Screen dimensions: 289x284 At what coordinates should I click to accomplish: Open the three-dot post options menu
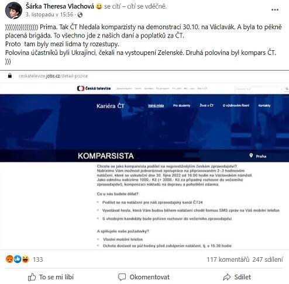(275, 10)
